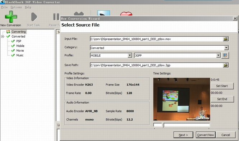
Task: Click the 176x144 frame size value
Action: click(133, 85)
